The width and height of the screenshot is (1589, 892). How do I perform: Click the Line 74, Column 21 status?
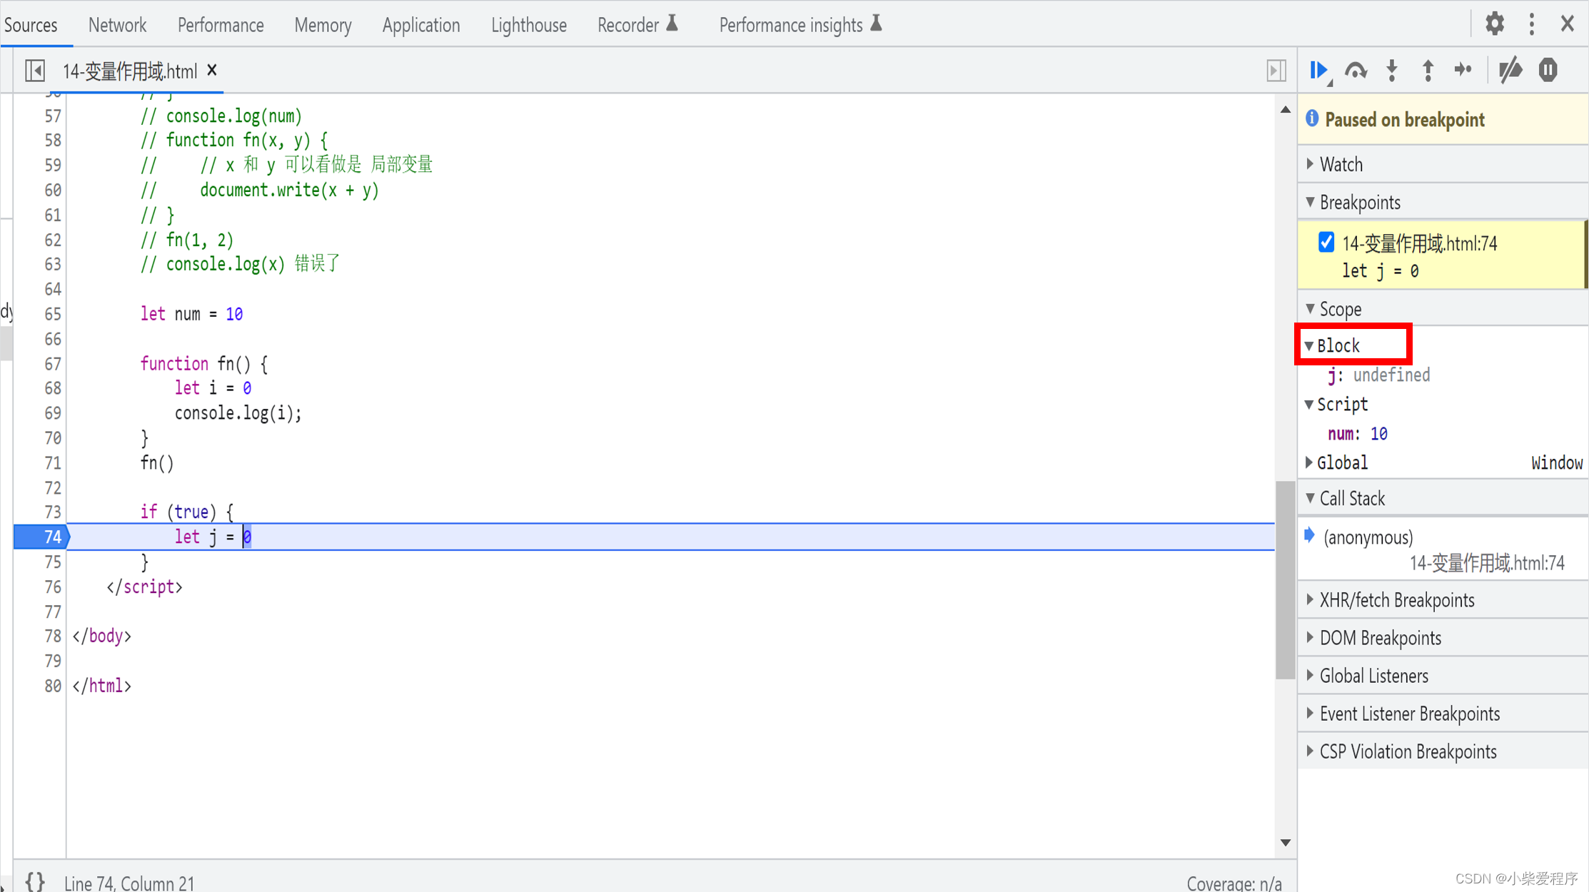pos(129,883)
